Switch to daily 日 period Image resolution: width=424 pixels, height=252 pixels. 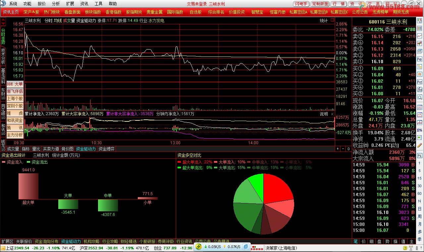click(x=420, y=209)
